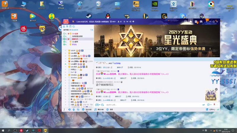Image resolution: width=237 pixels, height=133 pixels.
Task: Open the 会员表情 link in the chat area
Action: click(117, 64)
